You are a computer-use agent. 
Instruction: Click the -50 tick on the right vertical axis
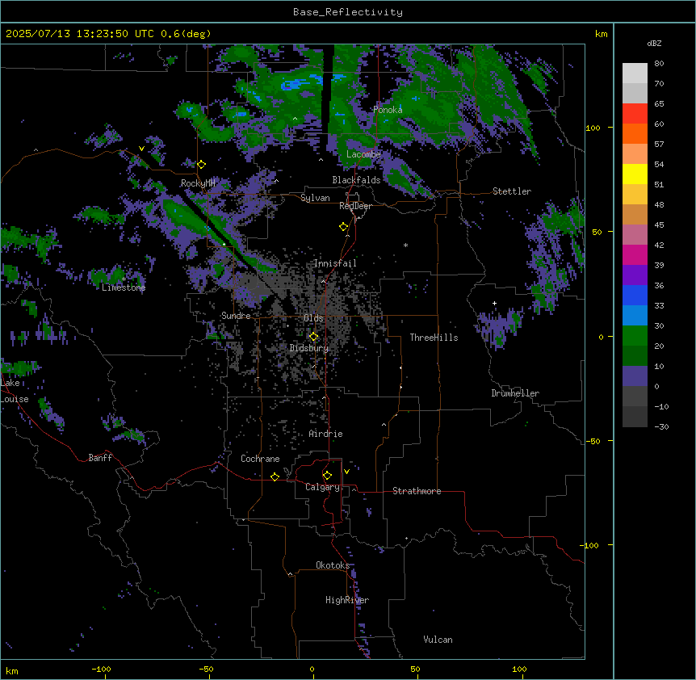pyautogui.click(x=593, y=441)
